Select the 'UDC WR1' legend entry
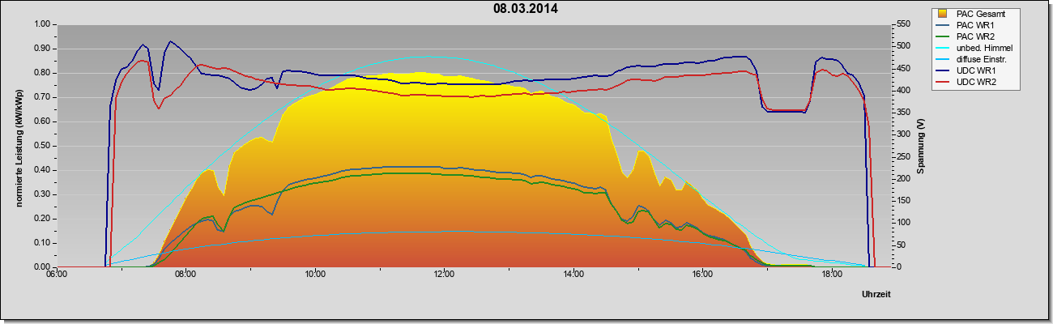 pos(974,71)
